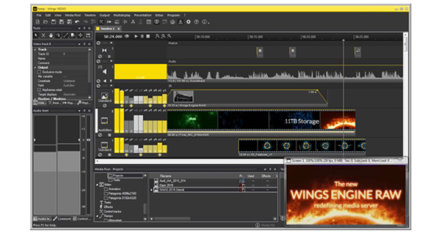This screenshot has height=234, width=440.
Task: Select the hand tool in Tools panel
Action: (51, 36)
